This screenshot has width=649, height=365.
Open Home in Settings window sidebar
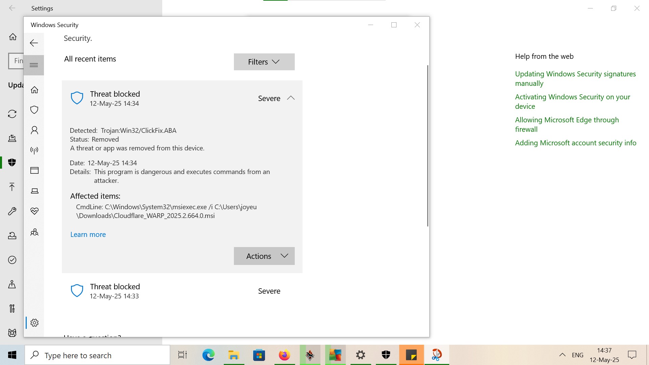coord(13,36)
